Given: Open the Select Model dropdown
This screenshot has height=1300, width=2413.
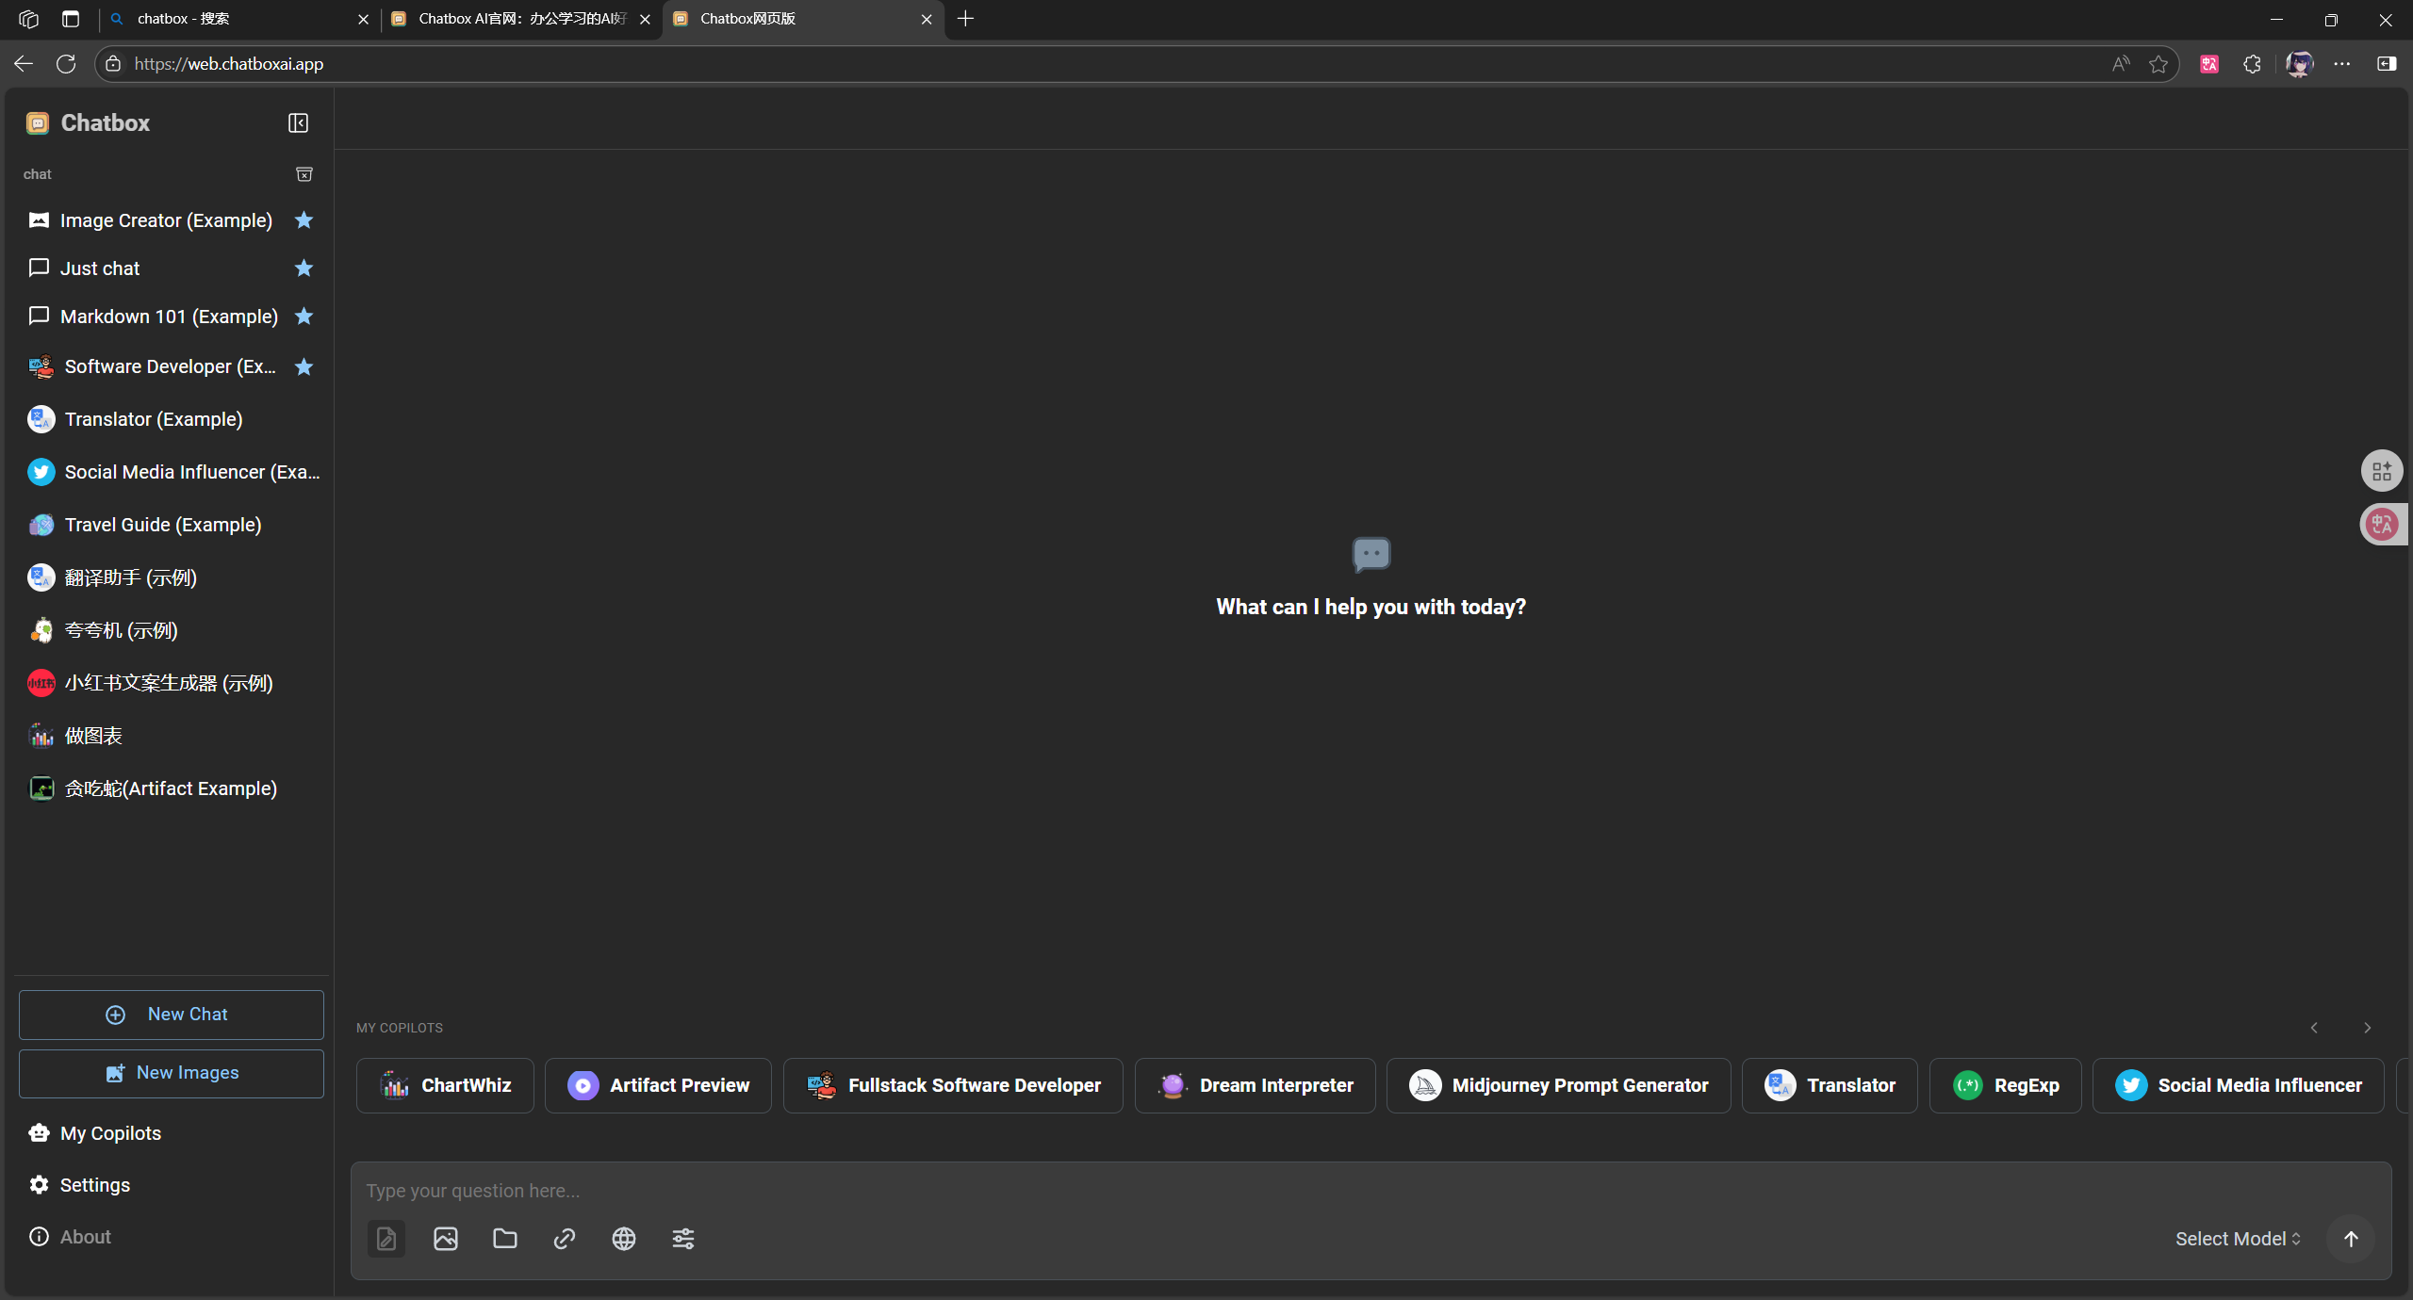Looking at the screenshot, I should pyautogui.click(x=2238, y=1239).
